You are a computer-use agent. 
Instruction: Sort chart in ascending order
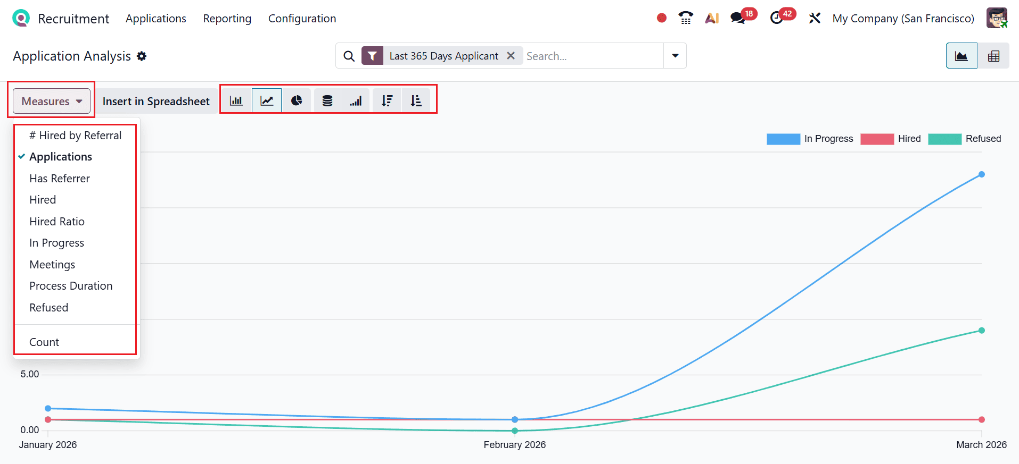pyautogui.click(x=416, y=100)
